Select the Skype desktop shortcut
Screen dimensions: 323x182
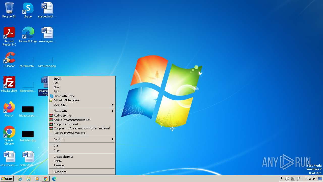tap(28, 10)
